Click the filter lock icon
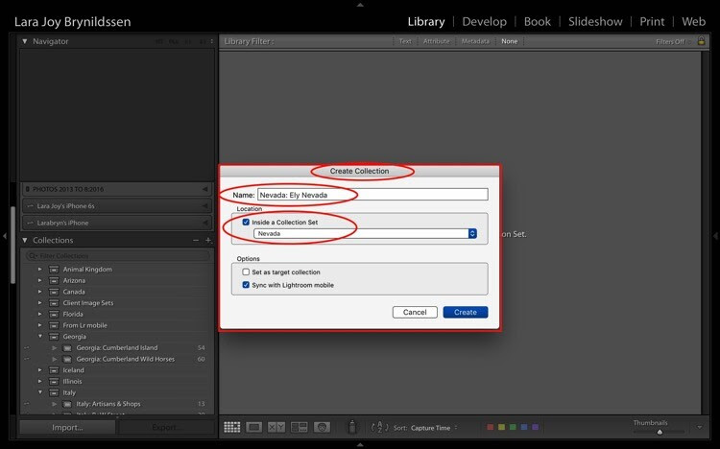The width and height of the screenshot is (720, 449). [x=701, y=41]
